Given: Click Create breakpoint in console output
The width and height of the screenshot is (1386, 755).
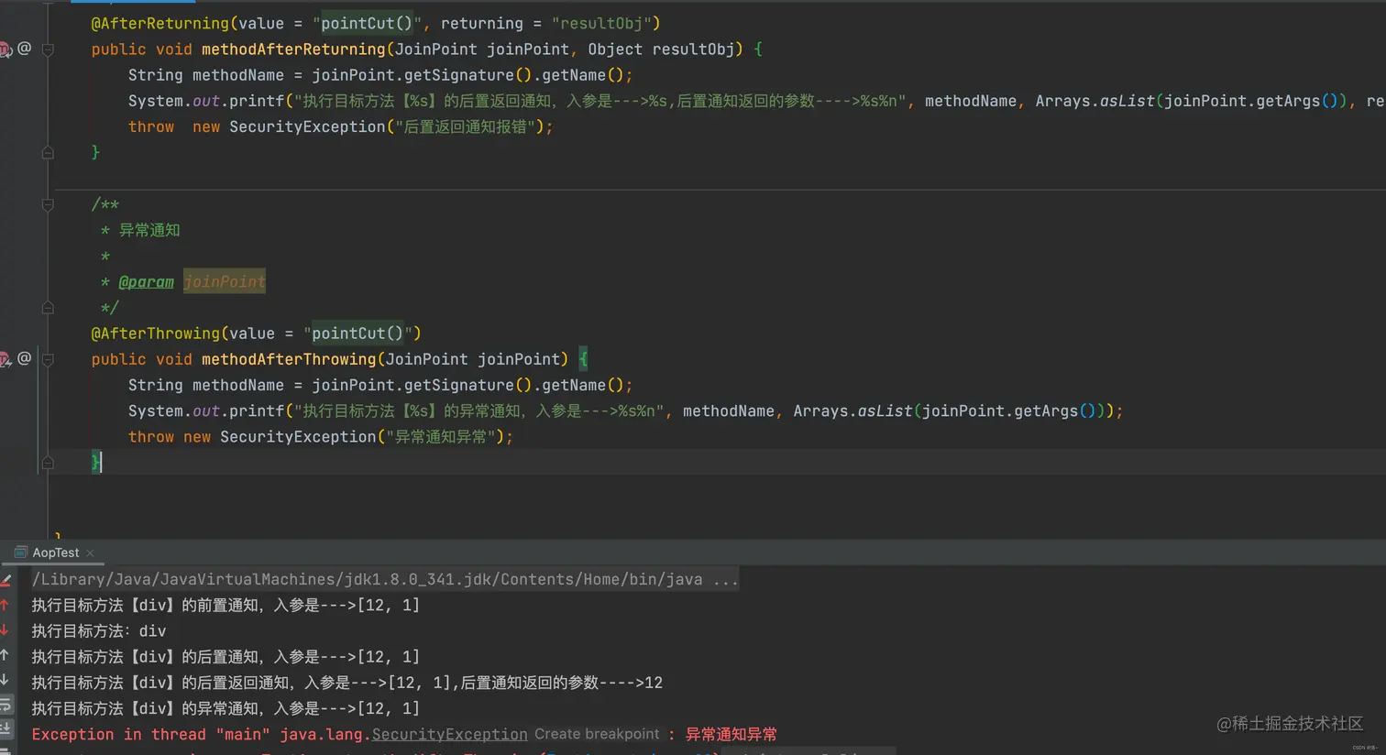Looking at the screenshot, I should pos(597,734).
